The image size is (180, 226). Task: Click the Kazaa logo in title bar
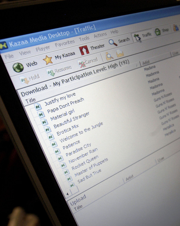click(x=4, y=46)
